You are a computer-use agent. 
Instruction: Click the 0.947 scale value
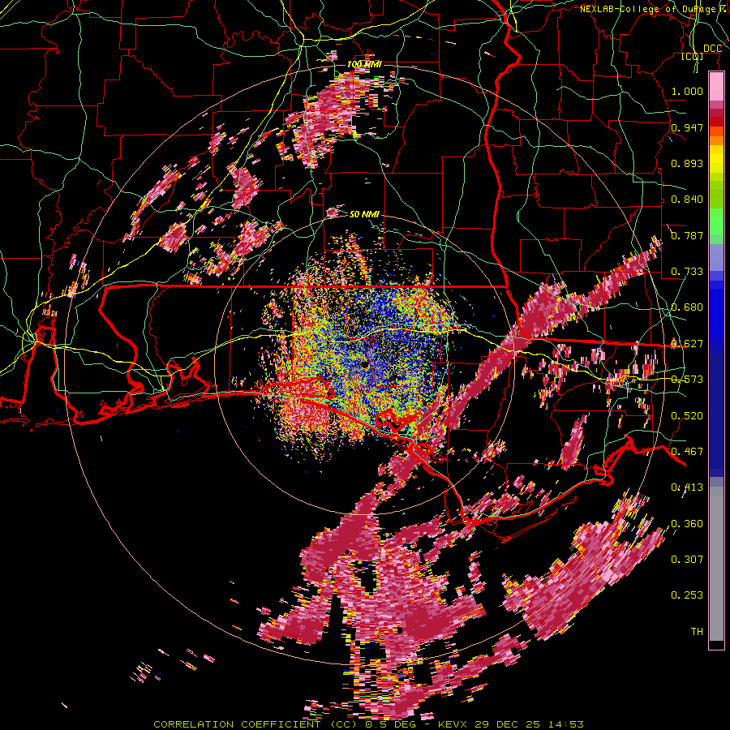point(687,127)
